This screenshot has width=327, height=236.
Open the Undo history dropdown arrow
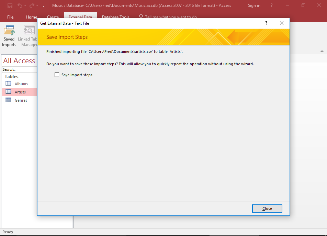(x=25, y=6)
